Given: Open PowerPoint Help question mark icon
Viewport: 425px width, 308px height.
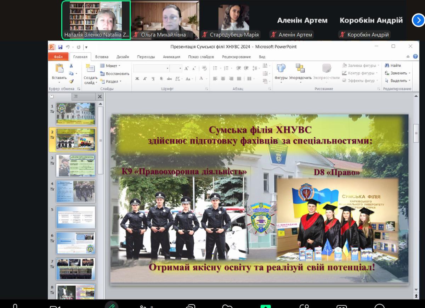Looking at the screenshot, I should point(415,57).
